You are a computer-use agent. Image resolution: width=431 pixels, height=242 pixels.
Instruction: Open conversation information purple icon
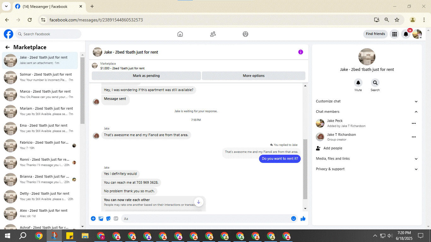[x=301, y=52]
